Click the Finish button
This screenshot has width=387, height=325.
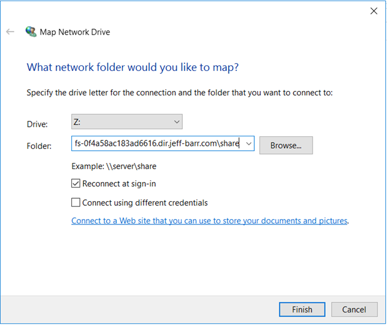(x=302, y=310)
